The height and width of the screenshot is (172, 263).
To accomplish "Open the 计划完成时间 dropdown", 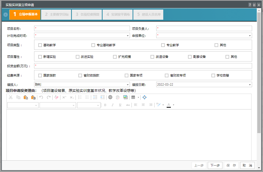I will (128, 36).
